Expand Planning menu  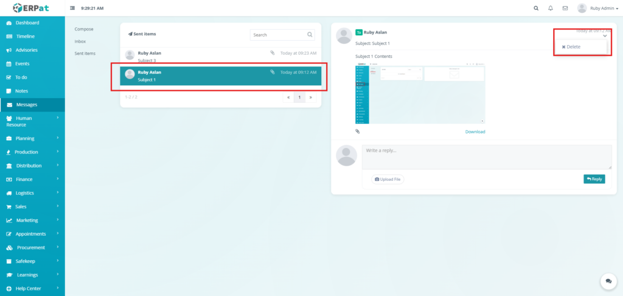pyautogui.click(x=32, y=138)
